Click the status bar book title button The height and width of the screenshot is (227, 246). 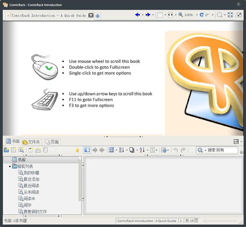click(146, 221)
